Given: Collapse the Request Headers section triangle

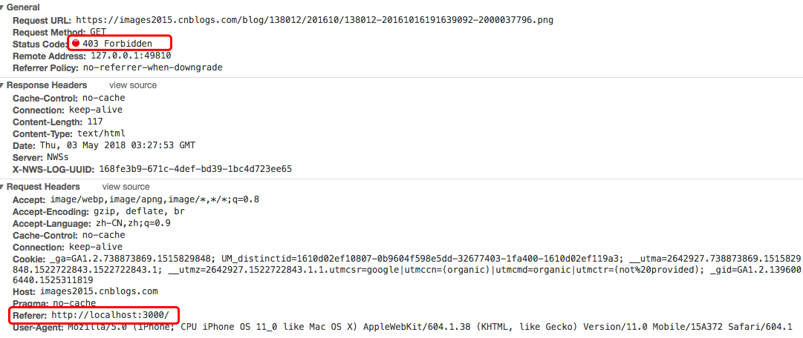Looking at the screenshot, I should click(3, 187).
